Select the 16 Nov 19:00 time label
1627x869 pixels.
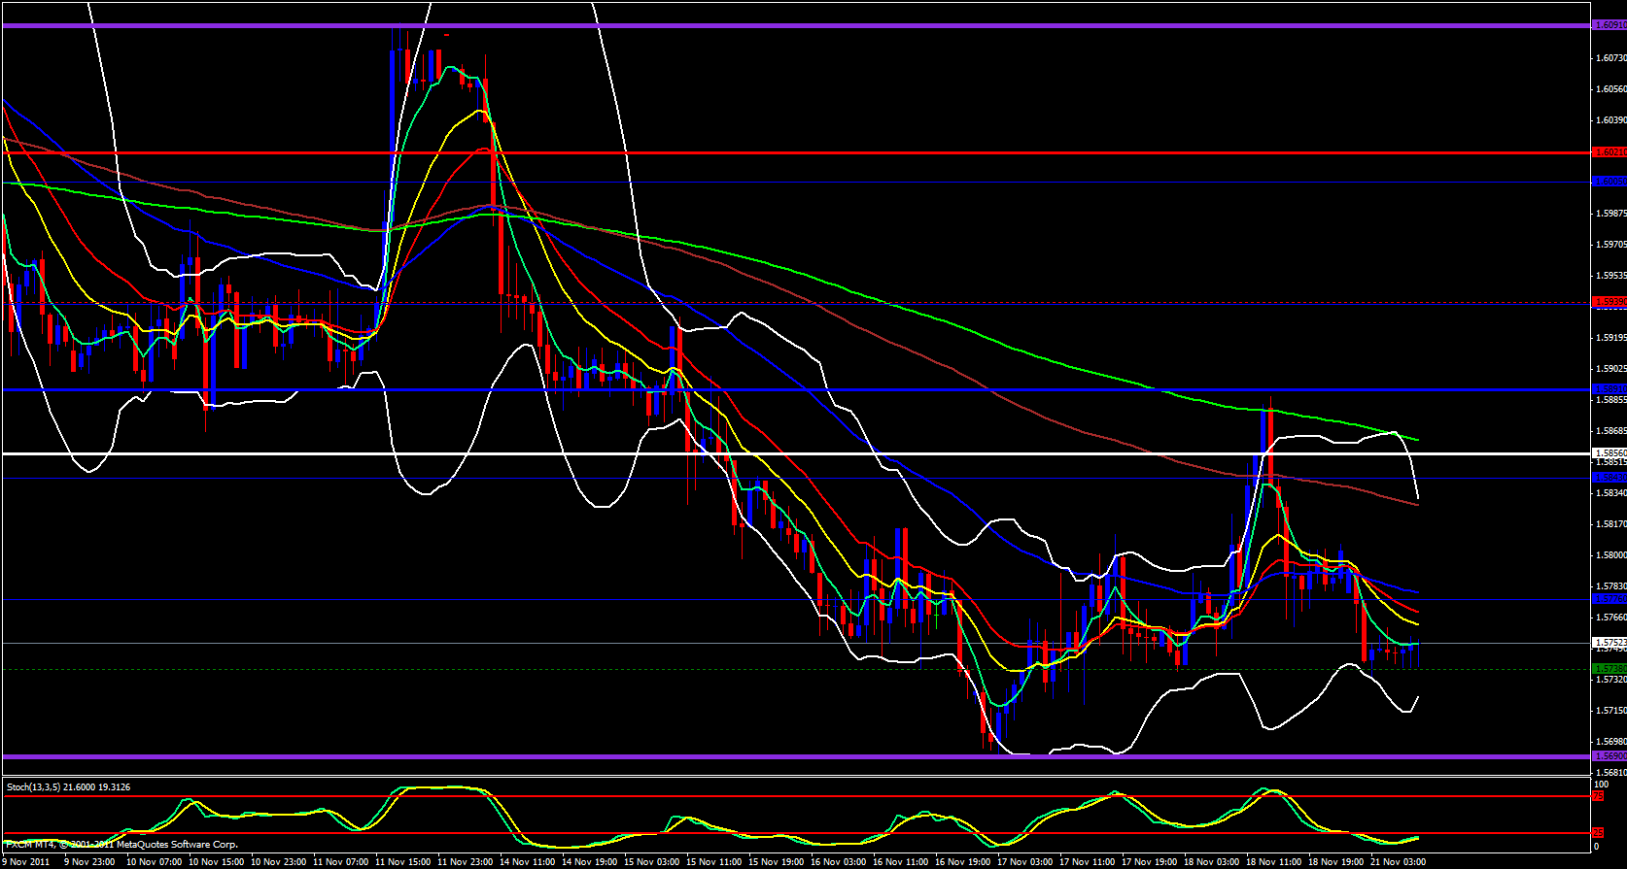click(963, 861)
